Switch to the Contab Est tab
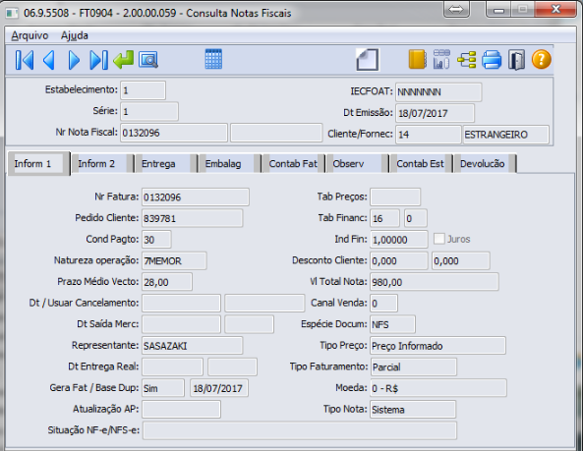Screen dimensions: 583x451 [421, 164]
